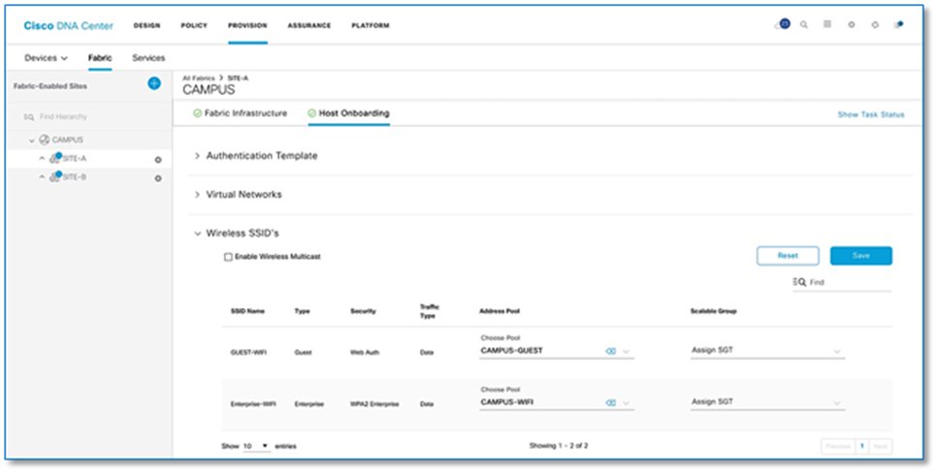Image resolution: width=937 pixels, height=473 pixels.
Task: Click the Security column header
Action: (364, 312)
